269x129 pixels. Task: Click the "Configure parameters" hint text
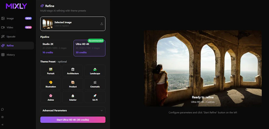click(203, 113)
